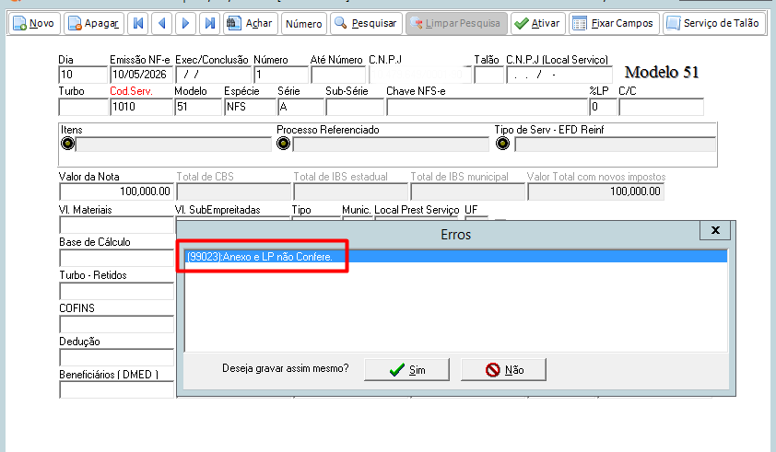776x452 pixels.
Task: Click the COFINS field
Action: [116, 324]
